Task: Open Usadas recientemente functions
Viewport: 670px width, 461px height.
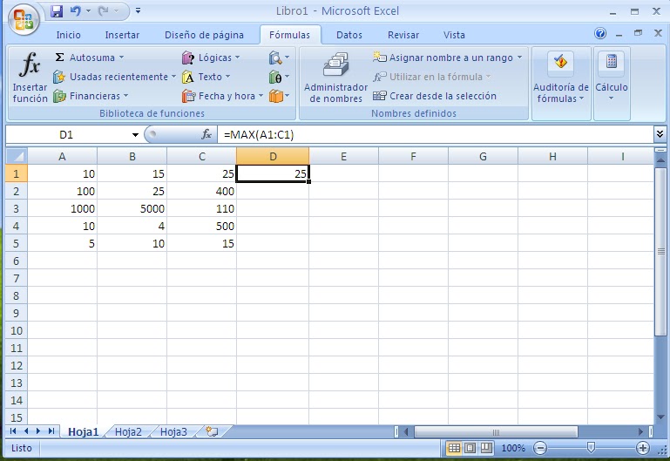Action: pyautogui.click(x=114, y=77)
